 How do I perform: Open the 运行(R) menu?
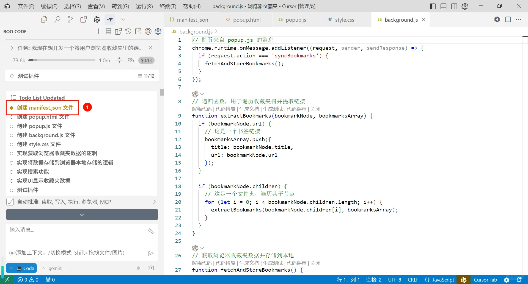tap(144, 6)
